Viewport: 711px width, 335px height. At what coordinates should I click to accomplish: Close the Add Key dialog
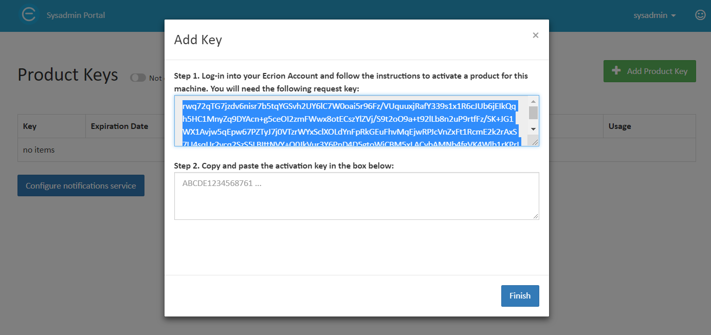tap(536, 35)
